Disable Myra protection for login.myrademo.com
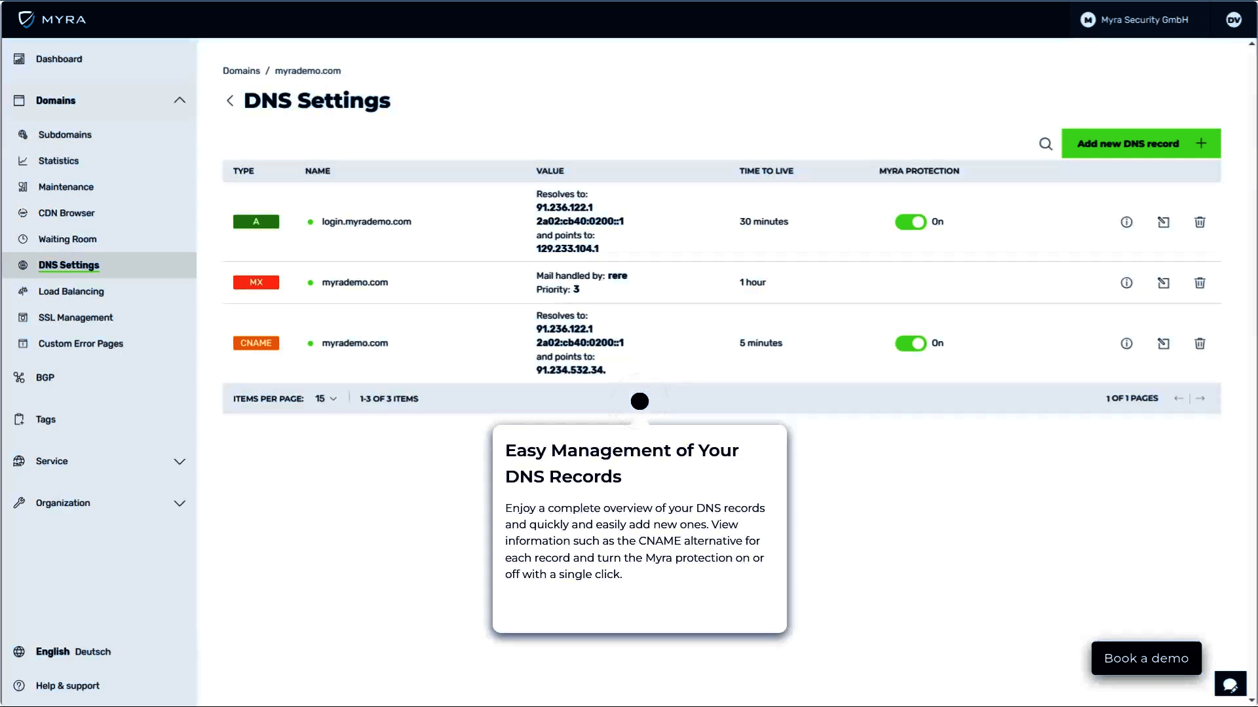1258x707 pixels. pos(910,222)
